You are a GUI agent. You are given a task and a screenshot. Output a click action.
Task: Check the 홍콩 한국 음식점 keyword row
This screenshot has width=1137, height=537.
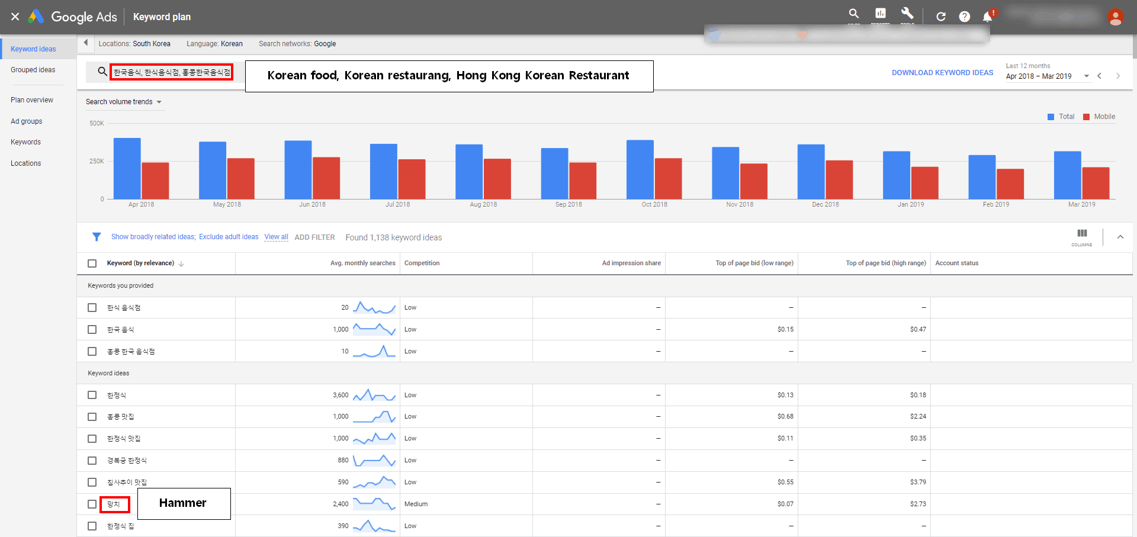pyautogui.click(x=92, y=351)
